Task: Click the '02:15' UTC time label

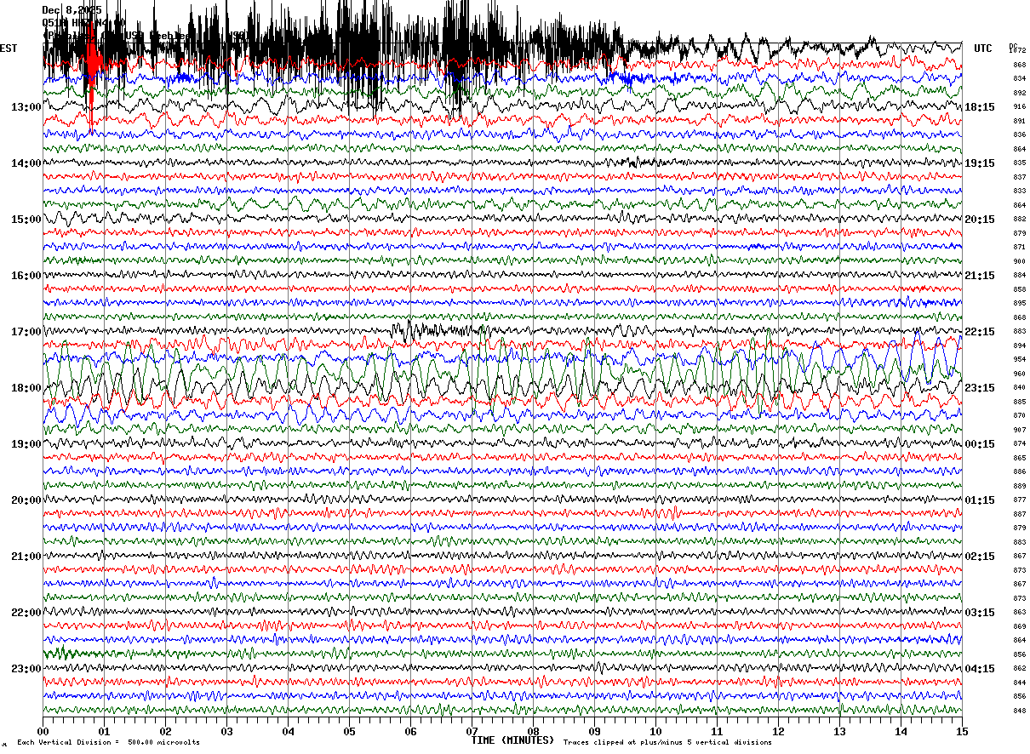Action: pyautogui.click(x=979, y=557)
